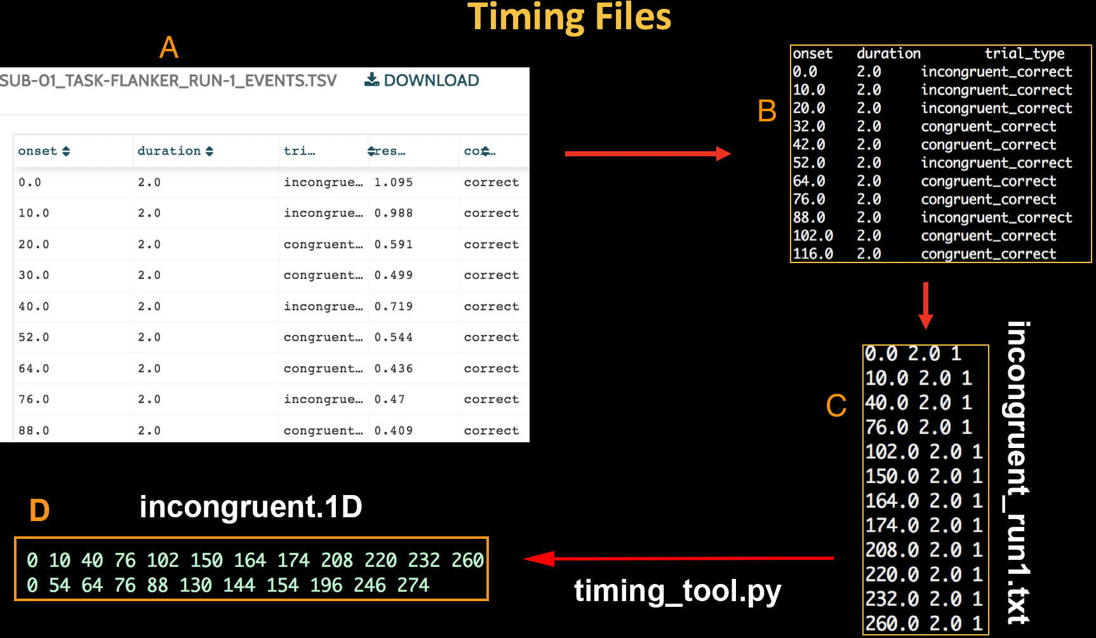This screenshot has height=638, width=1096.
Task: Sort the table using the duration column arrows
Action: tap(210, 151)
